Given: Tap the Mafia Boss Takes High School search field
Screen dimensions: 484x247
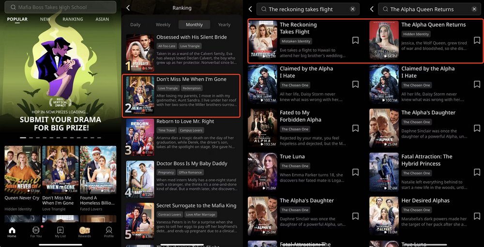Looking at the screenshot, I should (x=60, y=7).
